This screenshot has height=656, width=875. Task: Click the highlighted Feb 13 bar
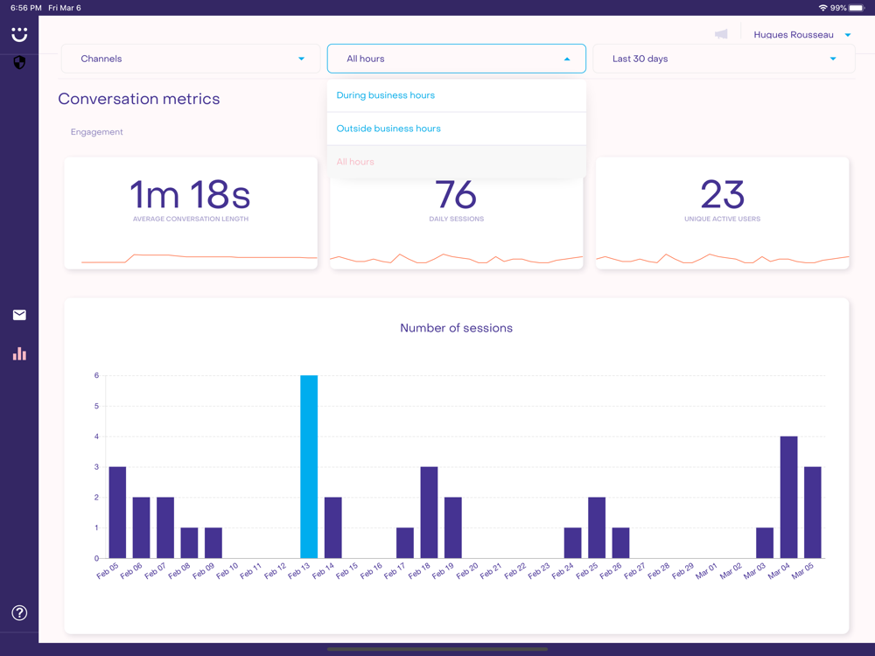(x=309, y=466)
